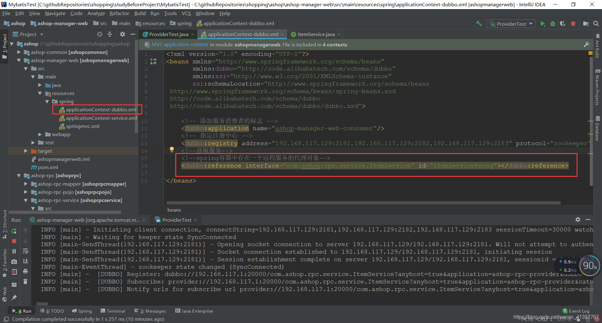Rerun application in Run panel
Screen dimensions: 602x323
14,231
